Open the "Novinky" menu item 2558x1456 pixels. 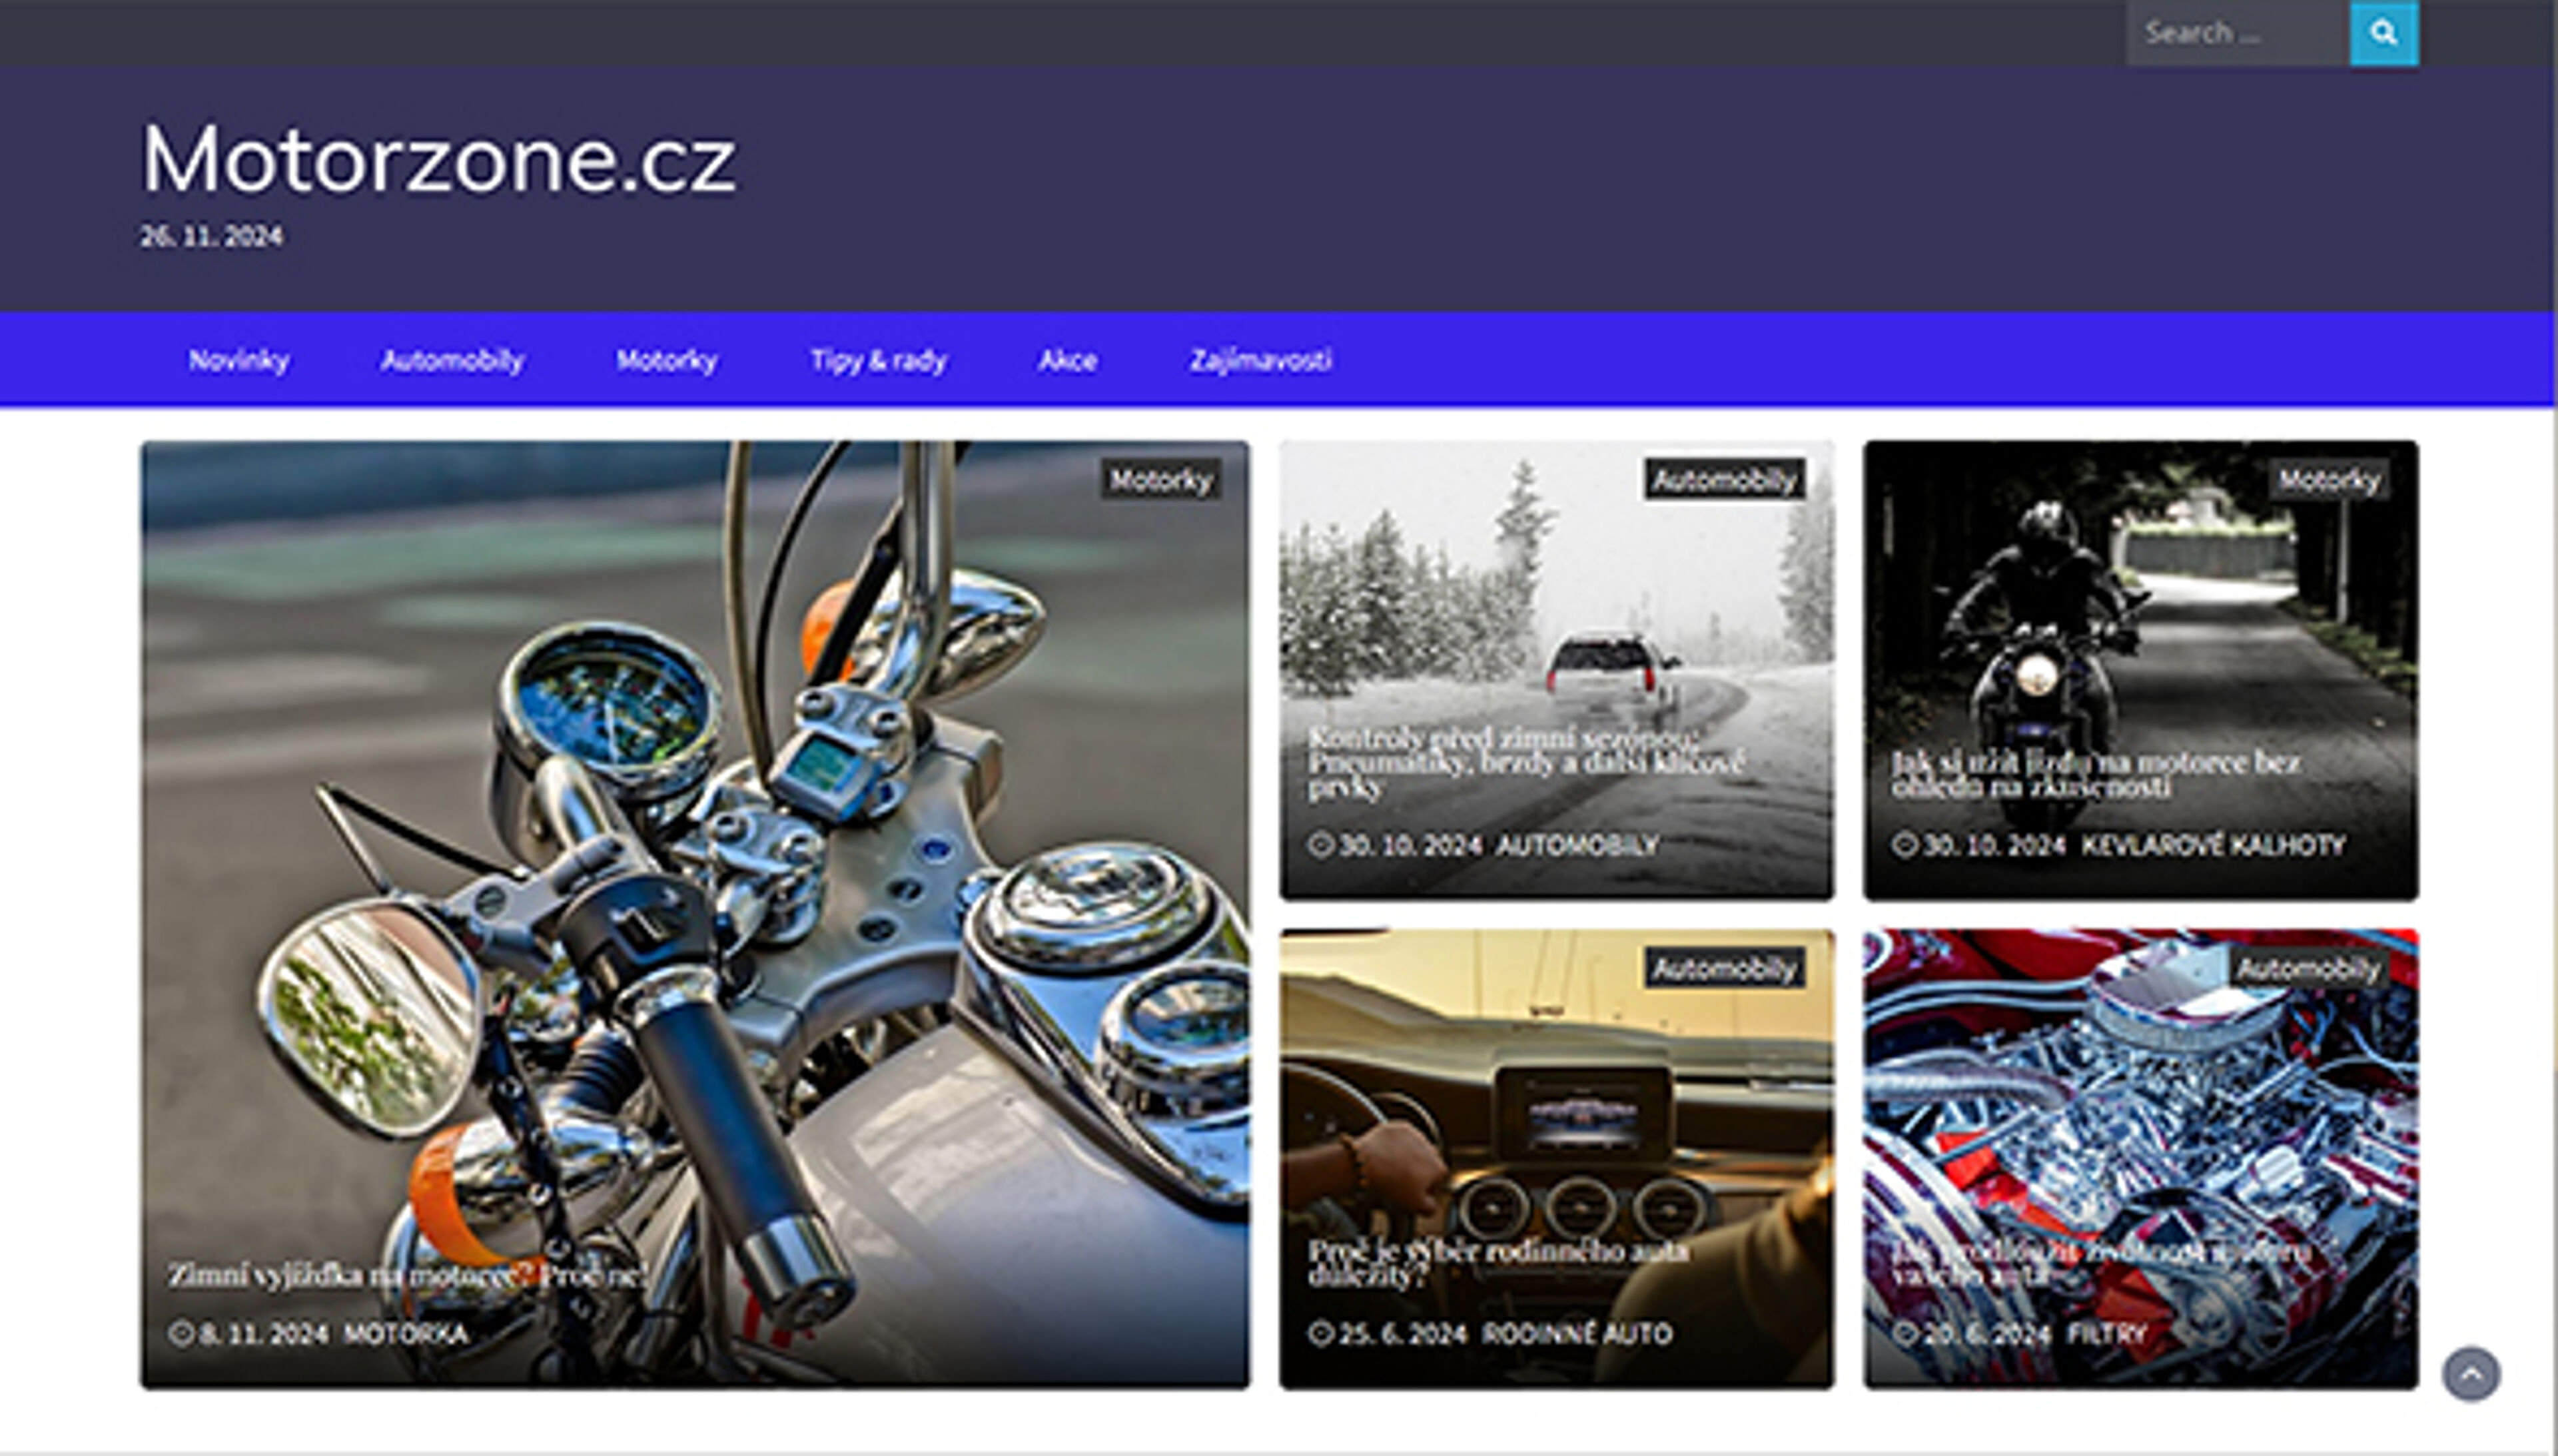click(x=240, y=361)
